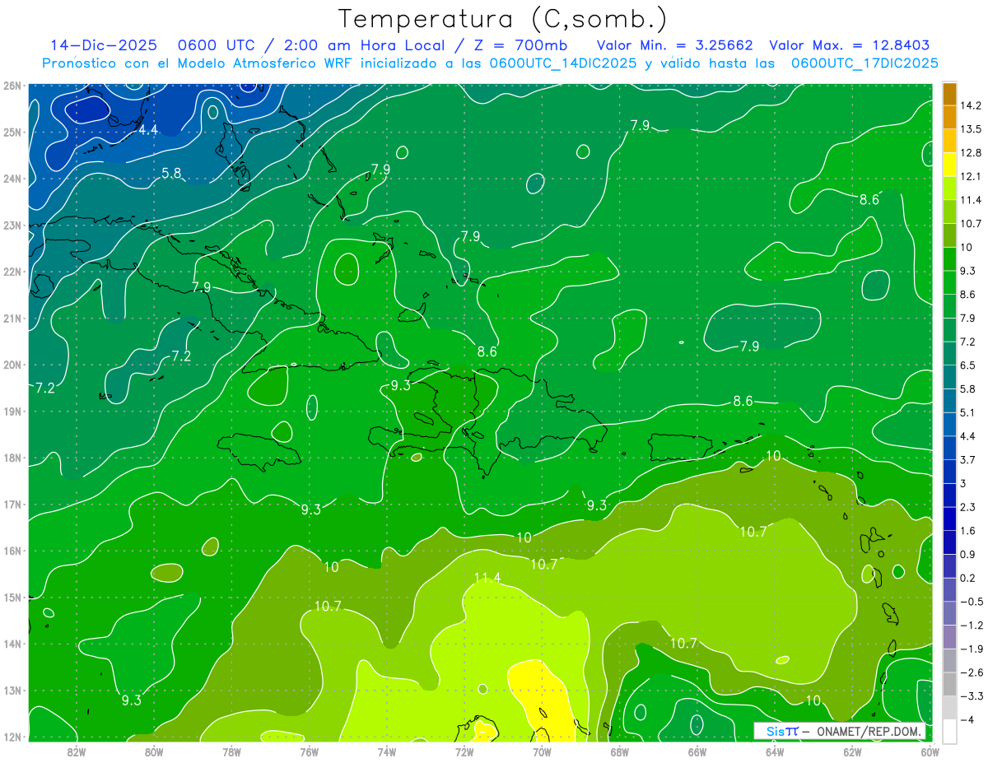Click the legend value "3.7"
The width and height of the screenshot is (988, 763).
tap(968, 459)
